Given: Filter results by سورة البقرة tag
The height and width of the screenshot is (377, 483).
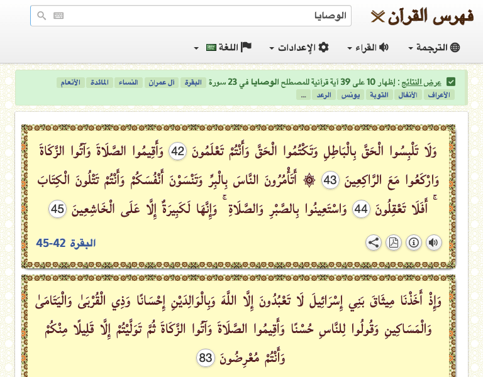Looking at the screenshot, I should (193, 82).
